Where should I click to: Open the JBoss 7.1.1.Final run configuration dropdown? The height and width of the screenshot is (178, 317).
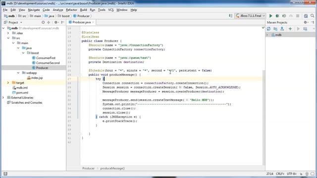click(x=250, y=16)
